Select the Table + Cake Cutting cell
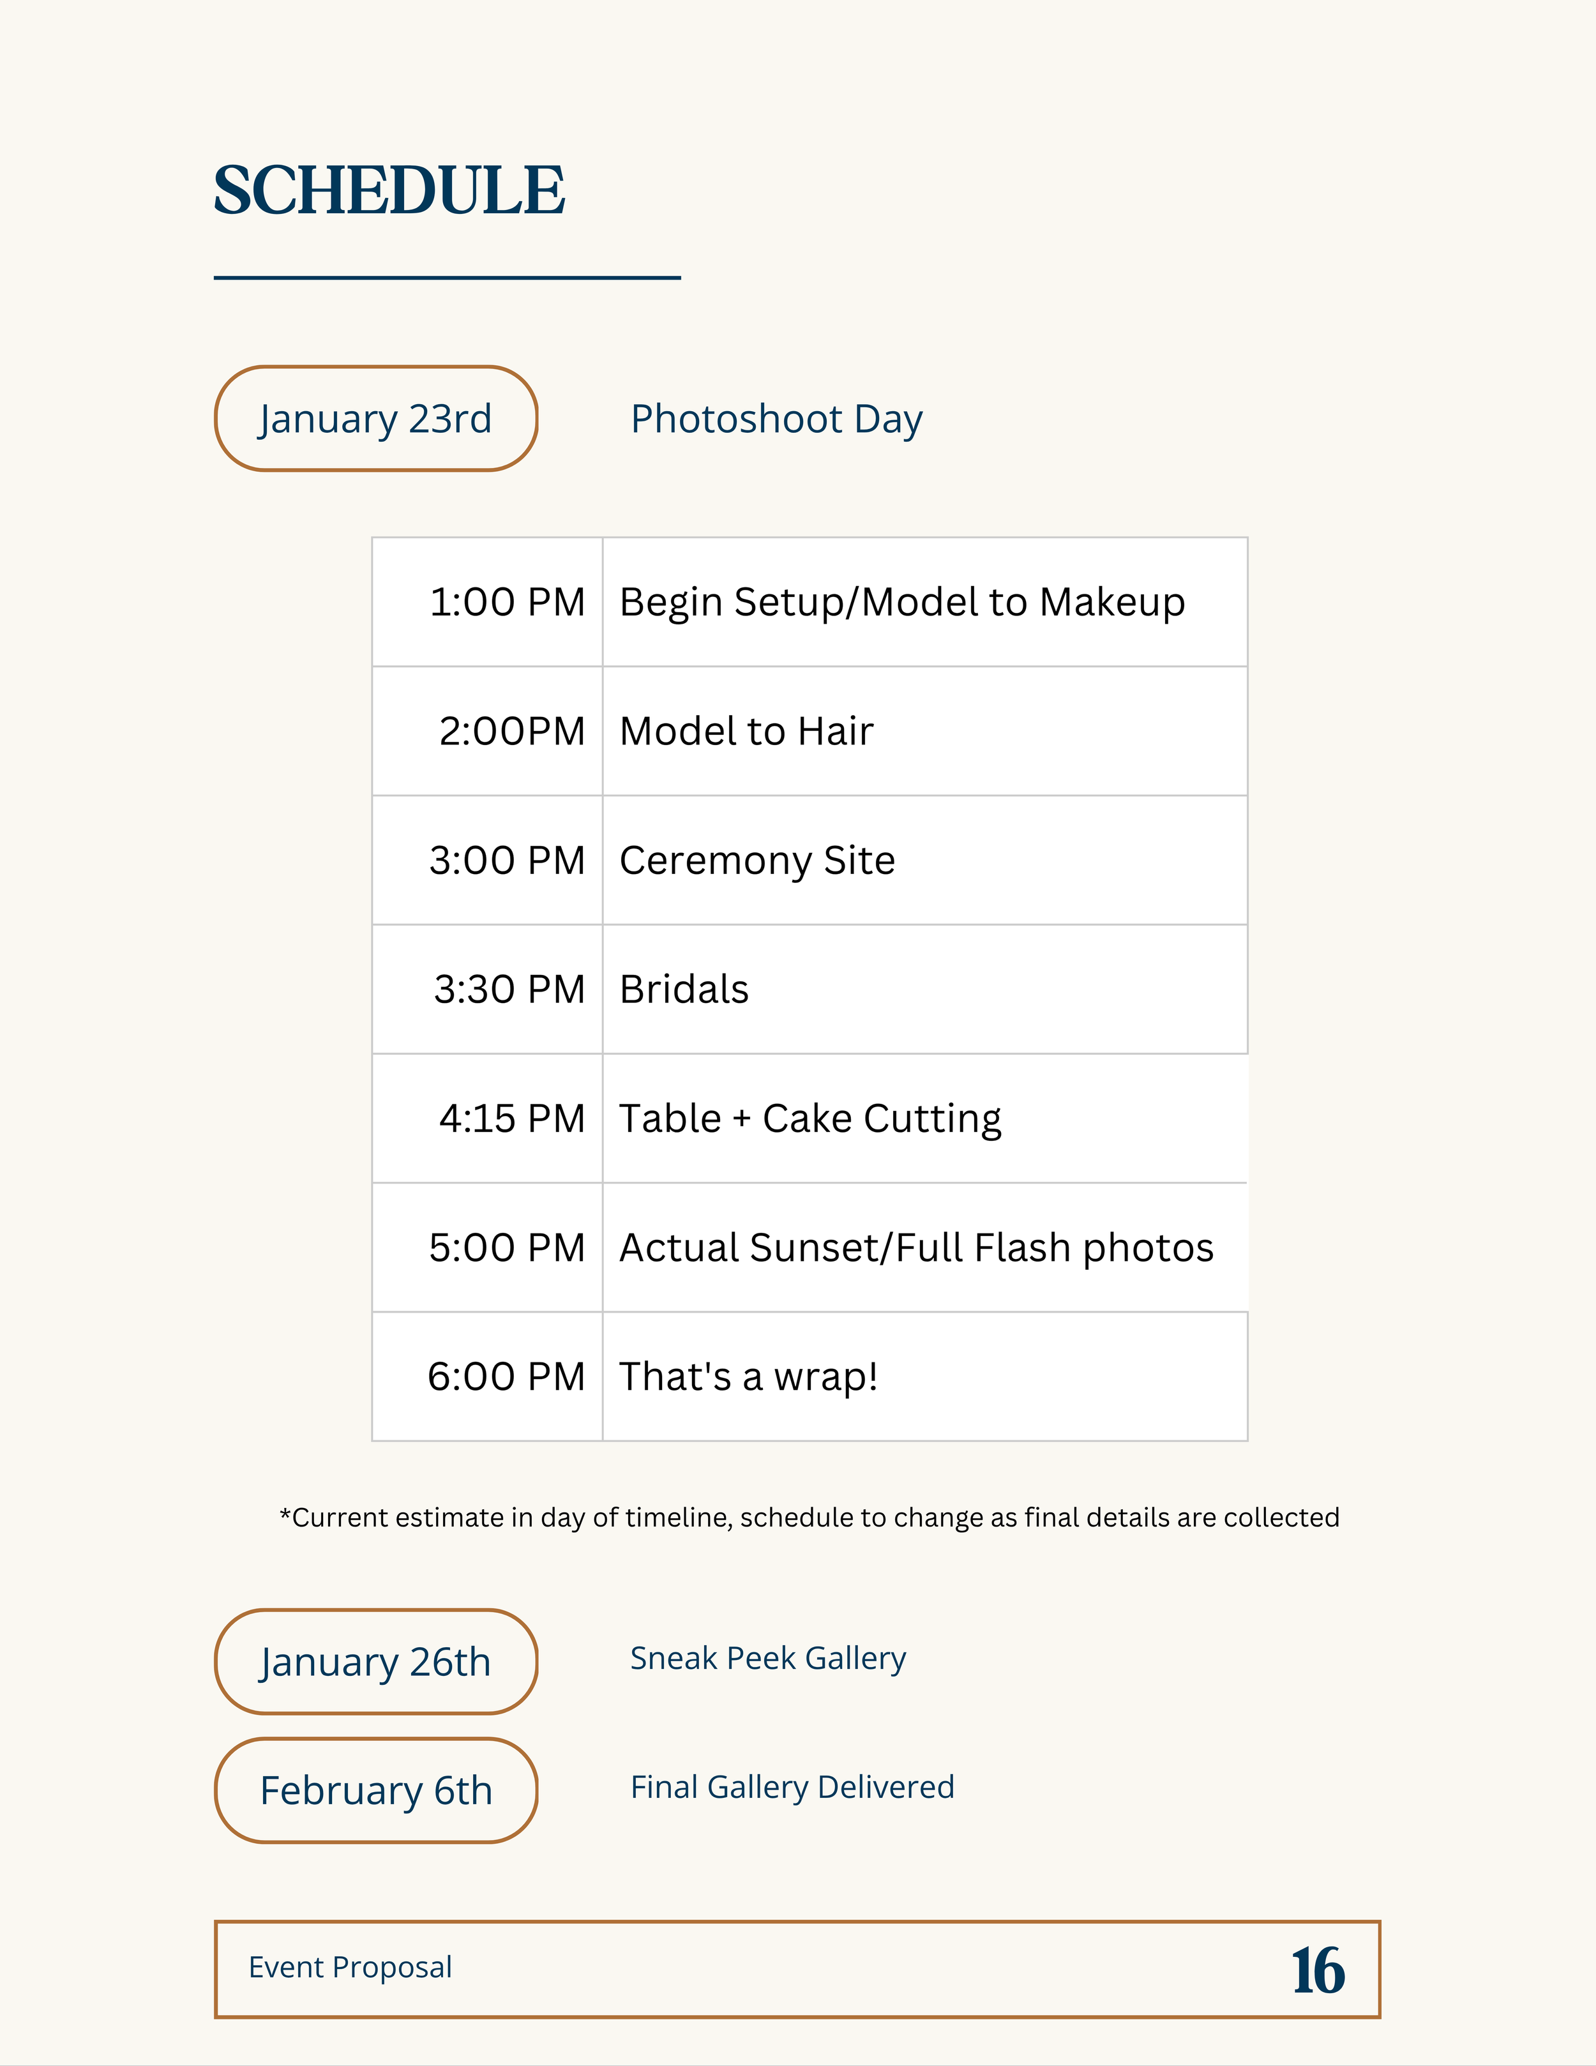Viewport: 1596px width, 2066px height. pos(925,1118)
